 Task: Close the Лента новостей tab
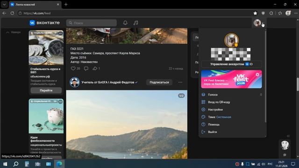click(58, 4)
